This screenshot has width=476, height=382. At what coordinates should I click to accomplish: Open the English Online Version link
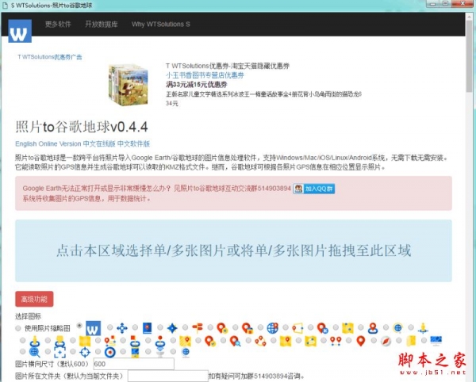[48, 143]
